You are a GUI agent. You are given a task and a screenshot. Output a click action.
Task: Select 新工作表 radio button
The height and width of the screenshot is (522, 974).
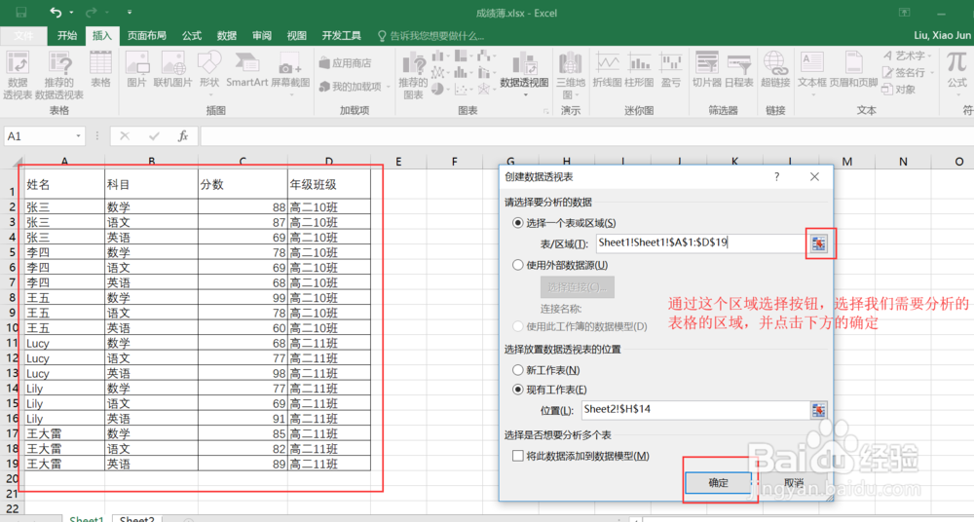click(517, 370)
